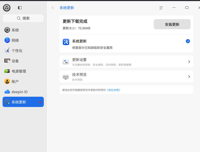Minimize the control center window
Screen dimensions: 200x152
(x=174, y=8)
